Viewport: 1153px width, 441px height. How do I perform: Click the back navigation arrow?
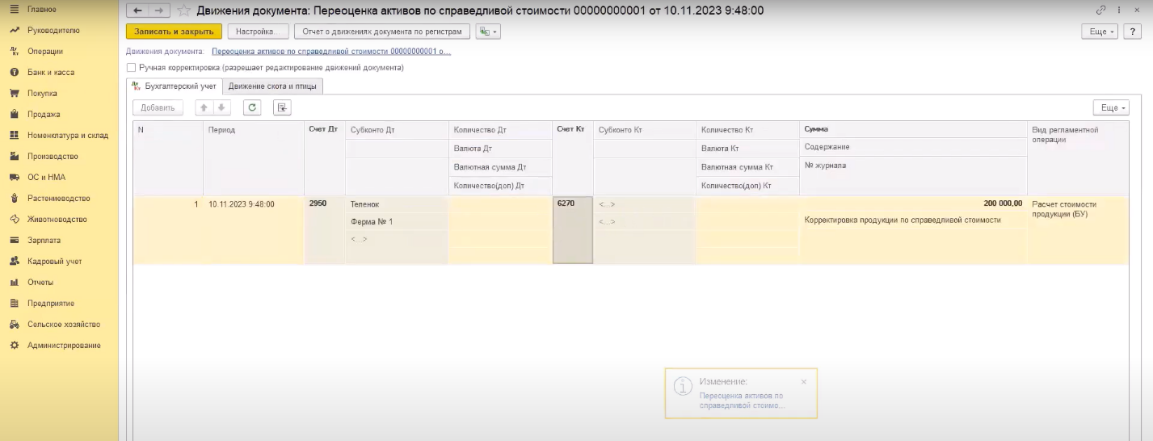[x=137, y=10]
